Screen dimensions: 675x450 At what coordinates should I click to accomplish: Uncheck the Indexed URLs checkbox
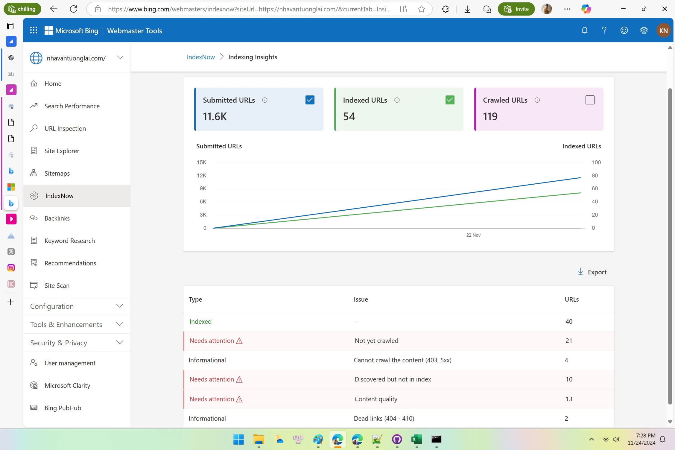(x=450, y=100)
